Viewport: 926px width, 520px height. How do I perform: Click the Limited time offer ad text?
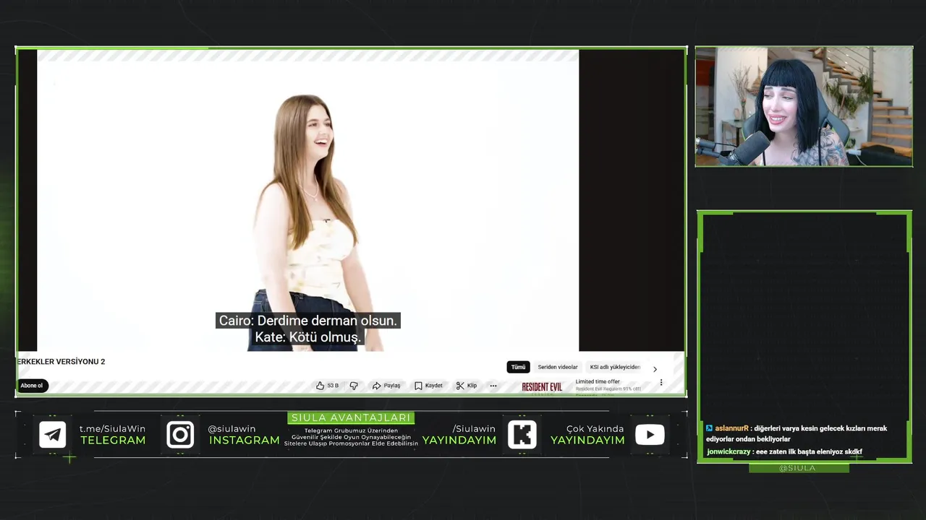tap(598, 381)
